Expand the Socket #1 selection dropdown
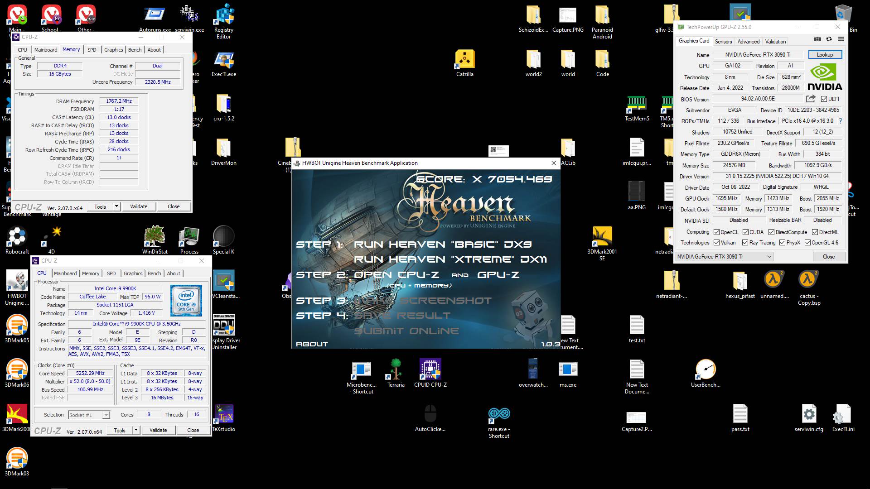The image size is (870, 489). pyautogui.click(x=89, y=415)
